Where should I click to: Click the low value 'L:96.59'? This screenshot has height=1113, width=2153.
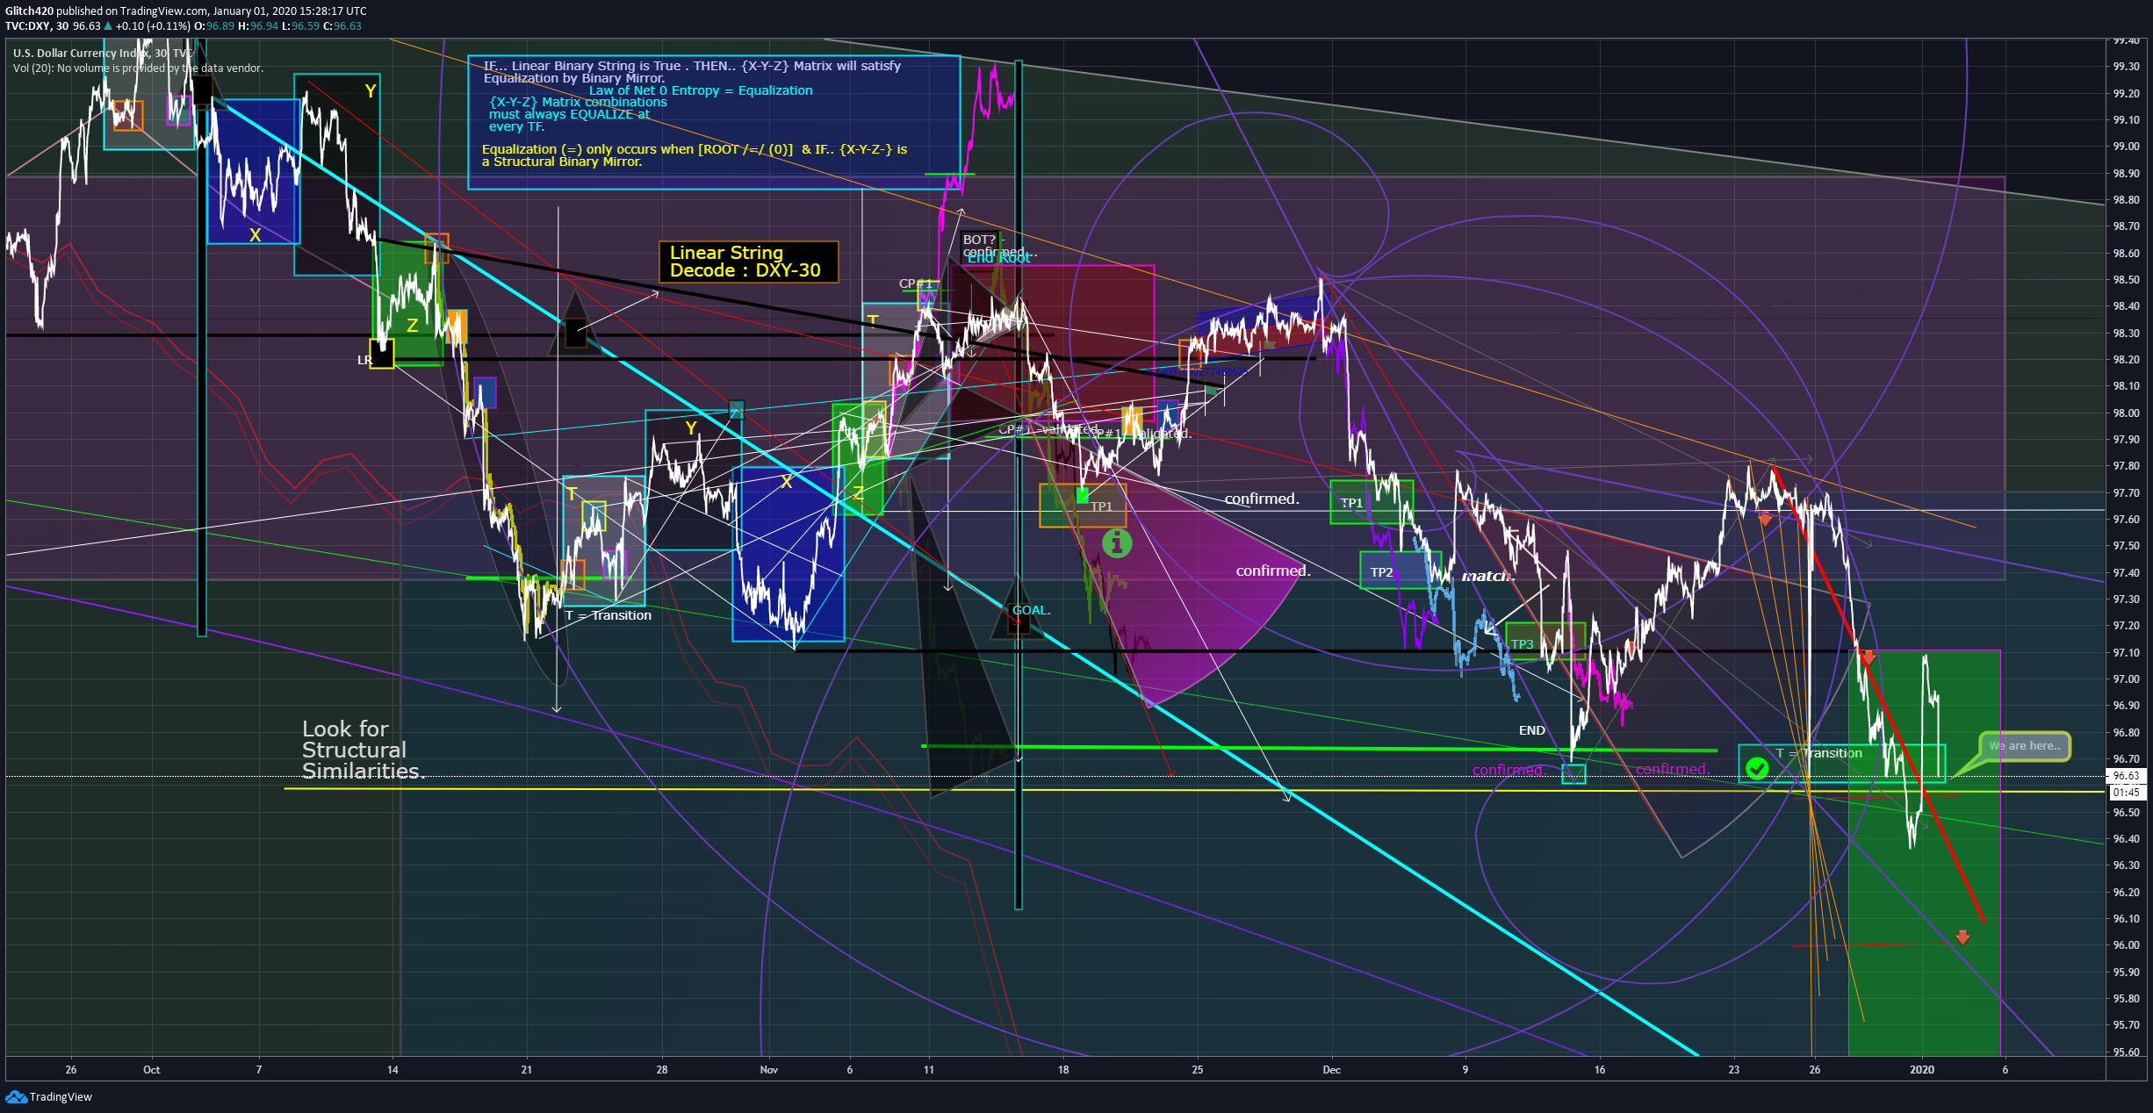(x=300, y=26)
